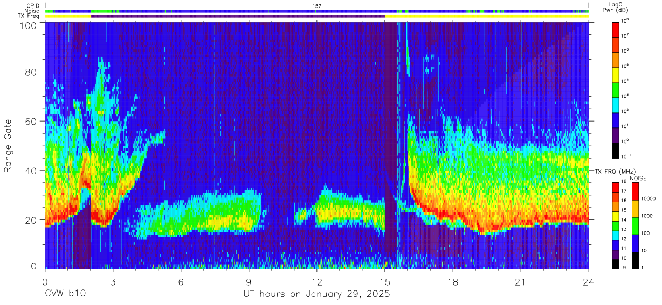
Task: Click the yellow 14 MHz TX frequency swatch
Action: tap(616, 216)
